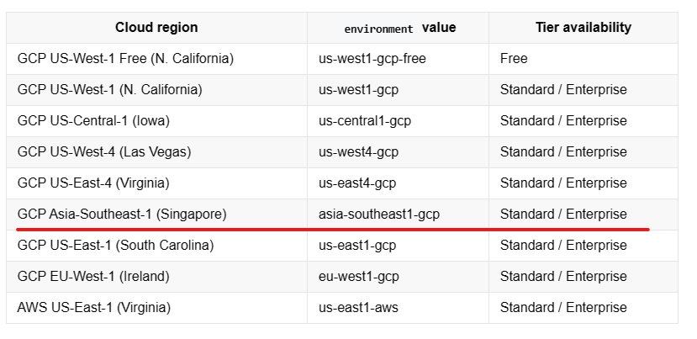Click the GCP US-West-1 Free (N. California) cell

tap(156, 59)
